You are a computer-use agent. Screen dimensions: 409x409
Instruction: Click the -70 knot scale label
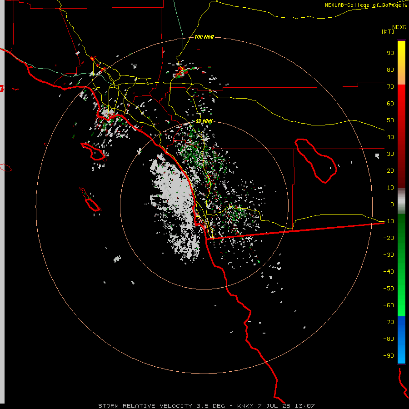click(389, 322)
